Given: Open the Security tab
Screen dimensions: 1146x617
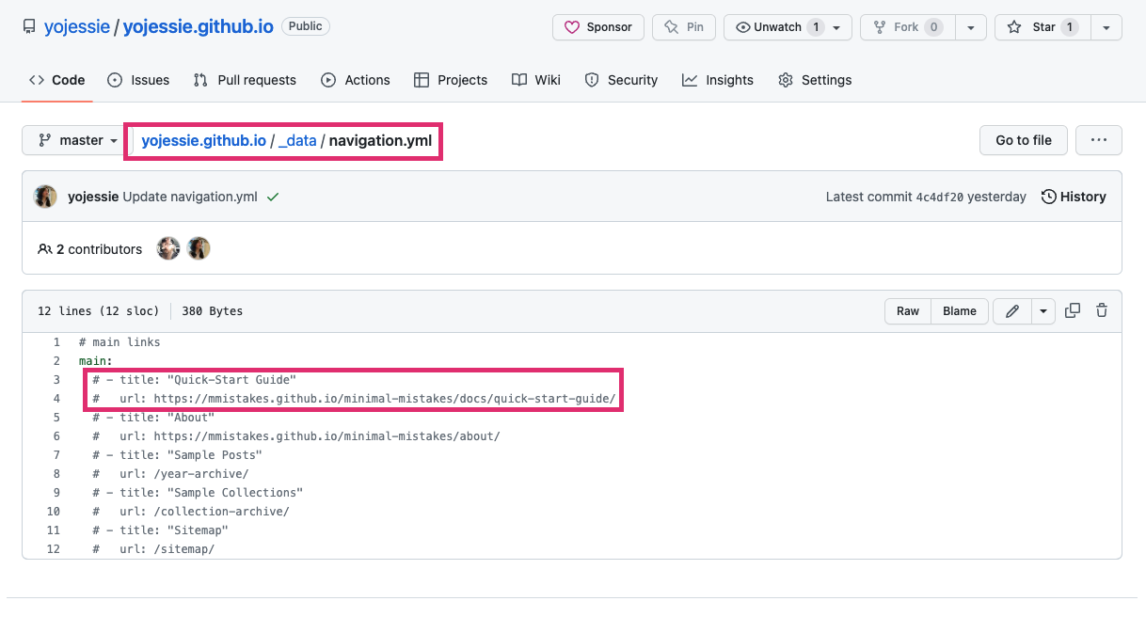Looking at the screenshot, I should click(621, 80).
